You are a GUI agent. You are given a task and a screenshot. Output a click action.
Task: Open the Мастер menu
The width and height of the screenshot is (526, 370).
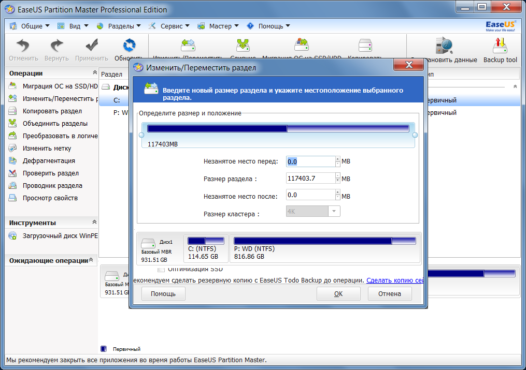(218, 26)
